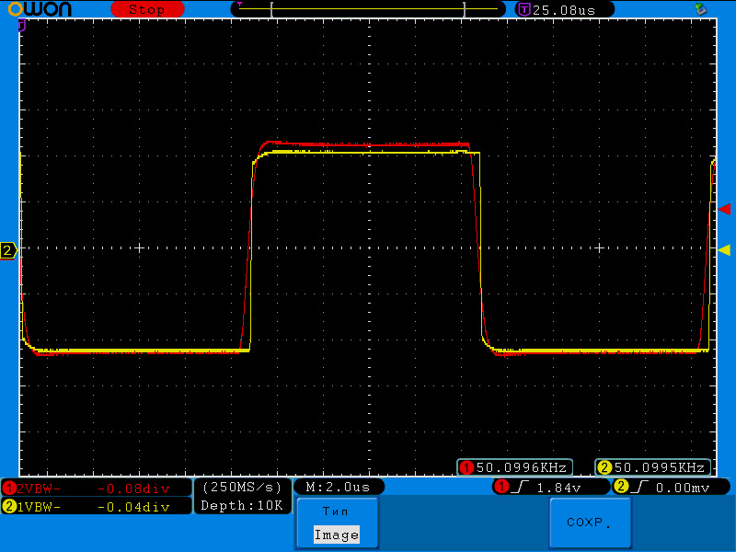
Task: Click the red channel 1 badge beside 2VBW
Action: pyautogui.click(x=9, y=489)
